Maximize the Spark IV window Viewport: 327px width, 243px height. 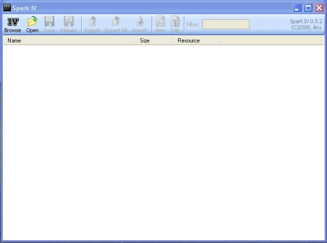pos(308,8)
